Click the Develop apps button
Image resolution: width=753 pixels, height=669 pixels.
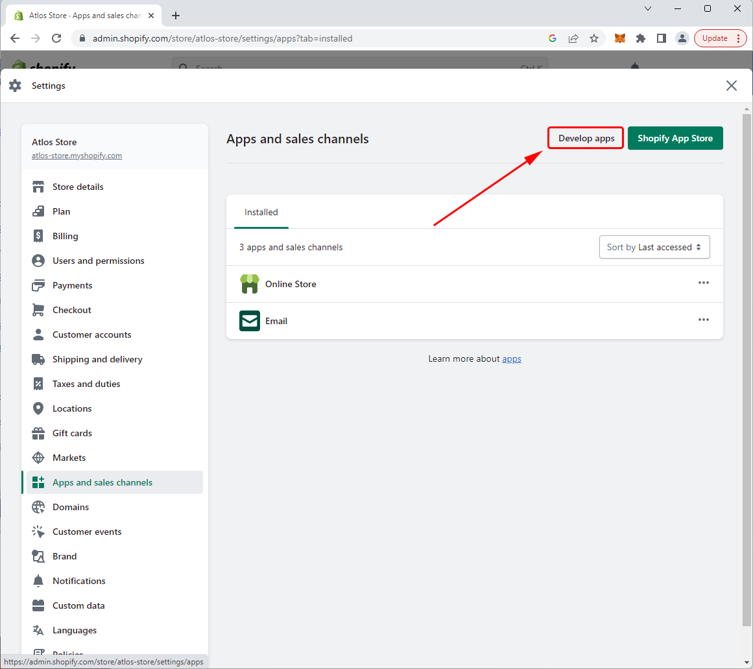[586, 138]
